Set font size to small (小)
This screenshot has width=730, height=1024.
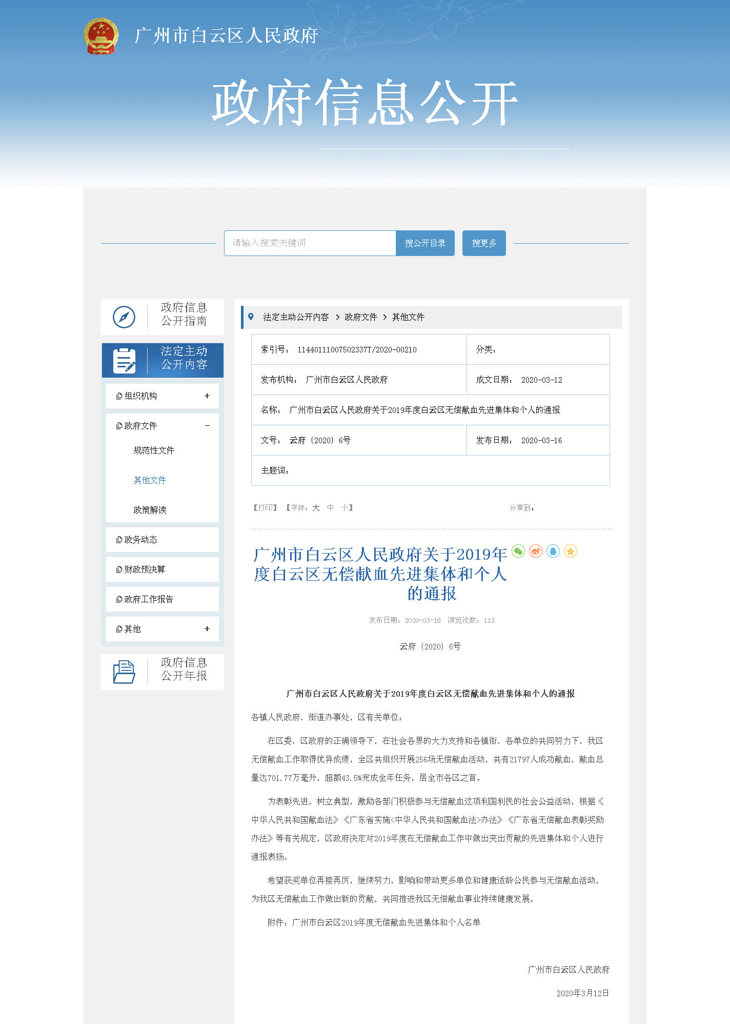(x=344, y=508)
